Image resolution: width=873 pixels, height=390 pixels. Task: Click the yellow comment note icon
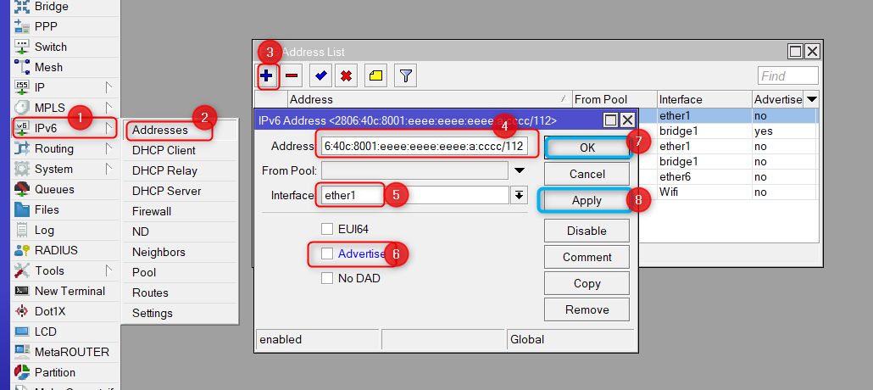pos(375,76)
